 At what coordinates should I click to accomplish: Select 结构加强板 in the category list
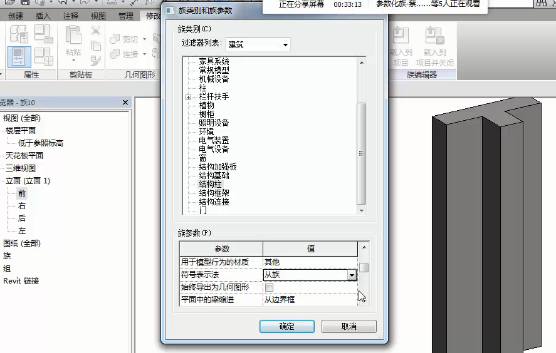[x=218, y=166]
